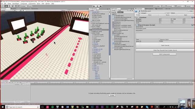The width and height of the screenshot is (195, 109).
Task: Select the Rotate tool in the toolbar
Action: 9,6
